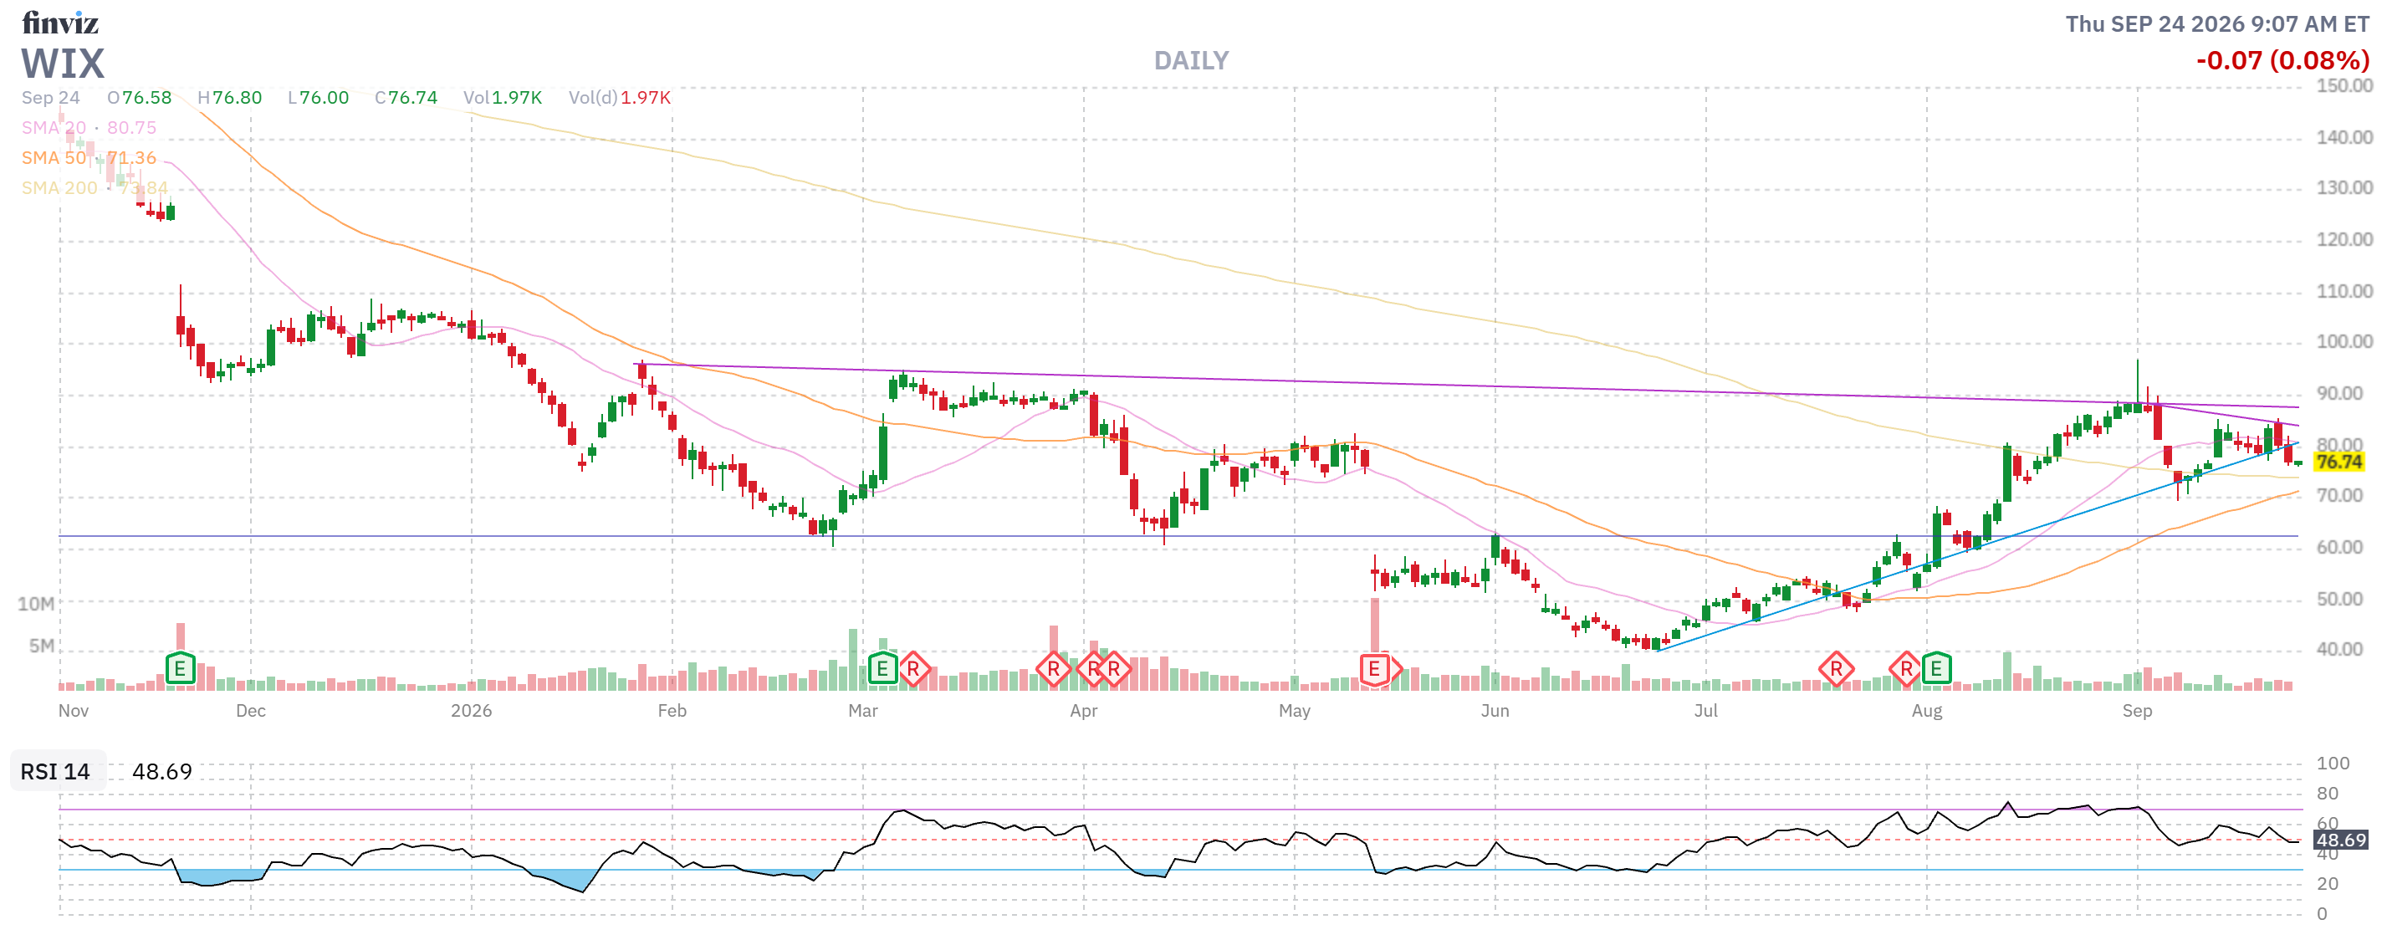Click the November earnings E marker
2392x940 pixels.
pos(180,668)
